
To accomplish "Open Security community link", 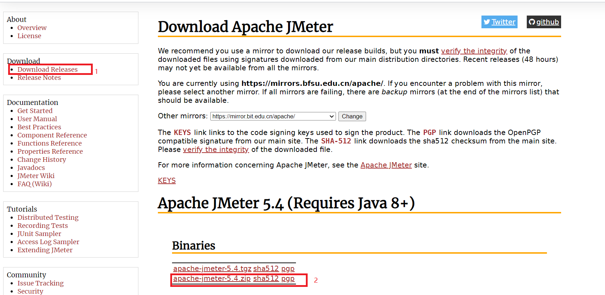I will (30, 291).
